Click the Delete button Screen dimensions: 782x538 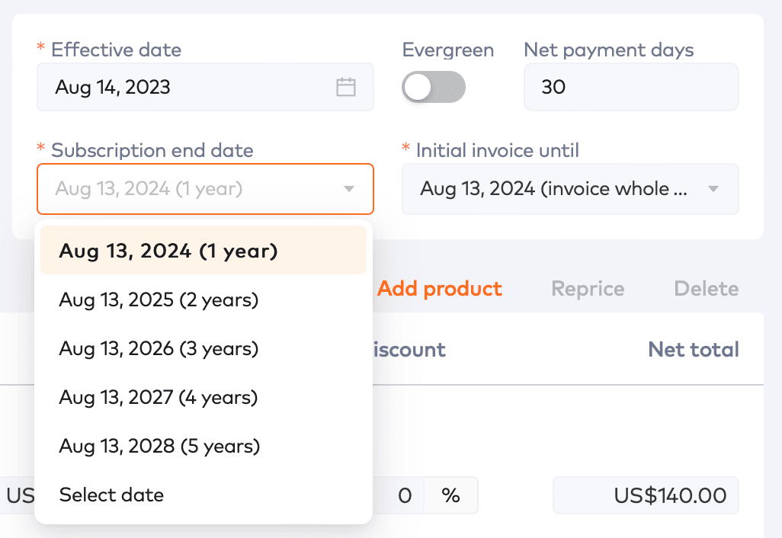707,289
